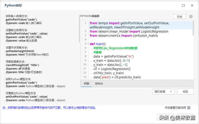Maximize the Python编程 dialog window
The height and width of the screenshot is (124, 199).
[x=183, y=6]
